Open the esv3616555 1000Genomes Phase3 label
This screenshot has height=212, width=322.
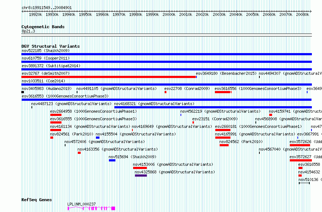click(93, 119)
